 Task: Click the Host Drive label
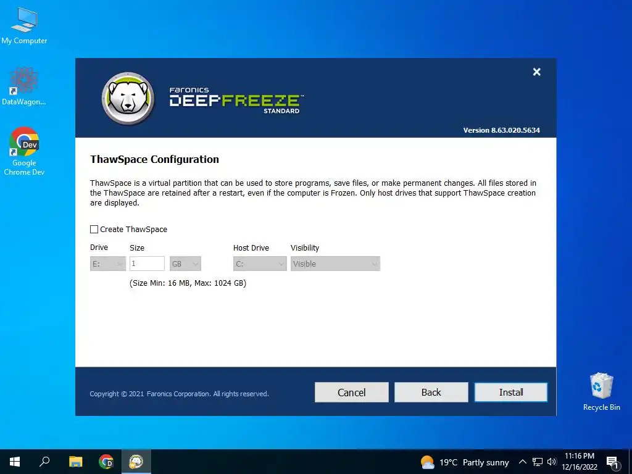pyautogui.click(x=251, y=248)
